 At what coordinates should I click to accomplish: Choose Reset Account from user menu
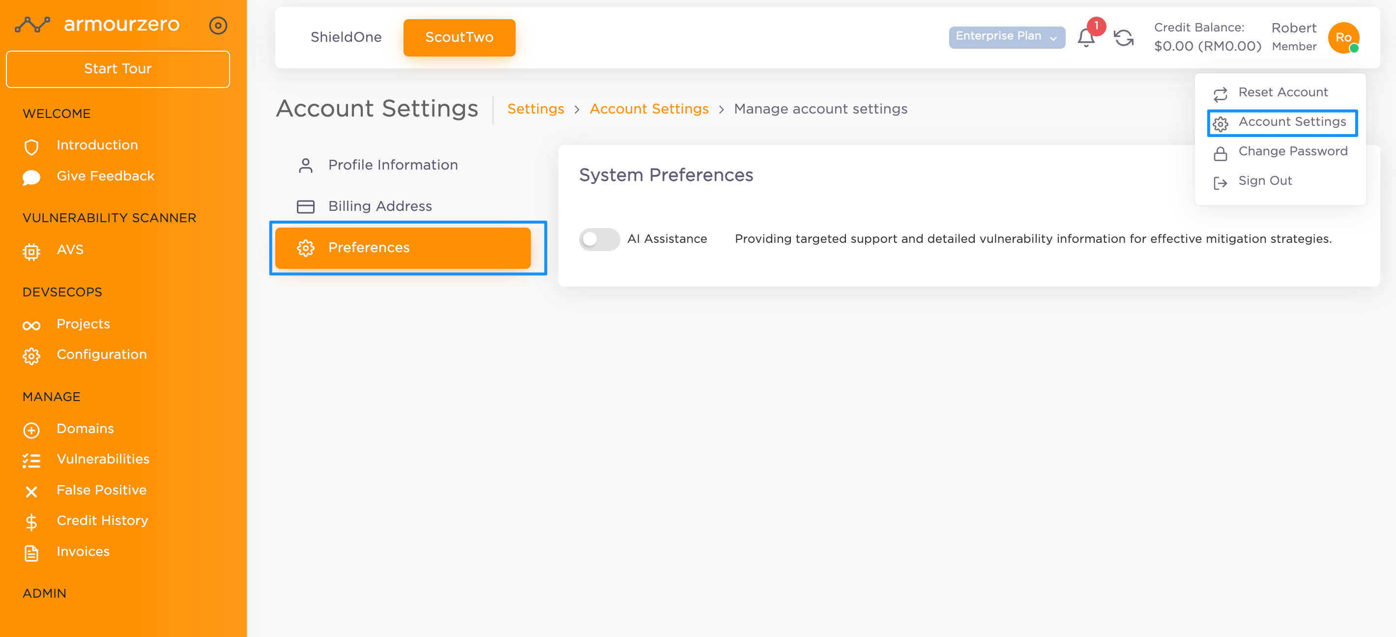[1280, 92]
